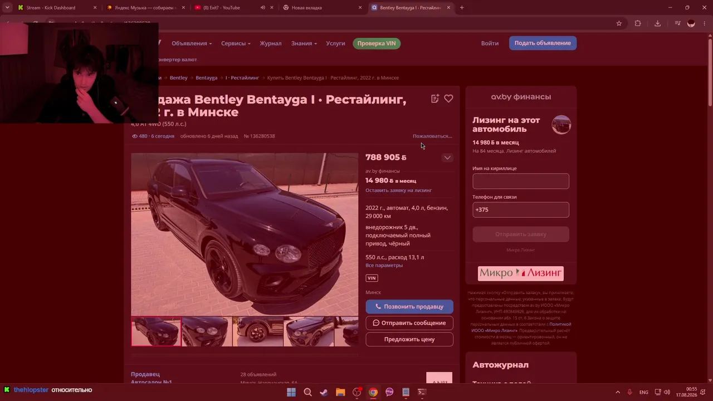Open Политикой privacy policy link
The height and width of the screenshot is (401, 713).
pos(560,324)
